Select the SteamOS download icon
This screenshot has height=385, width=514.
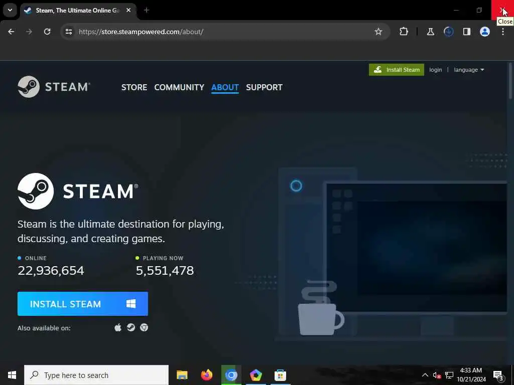[131, 327]
